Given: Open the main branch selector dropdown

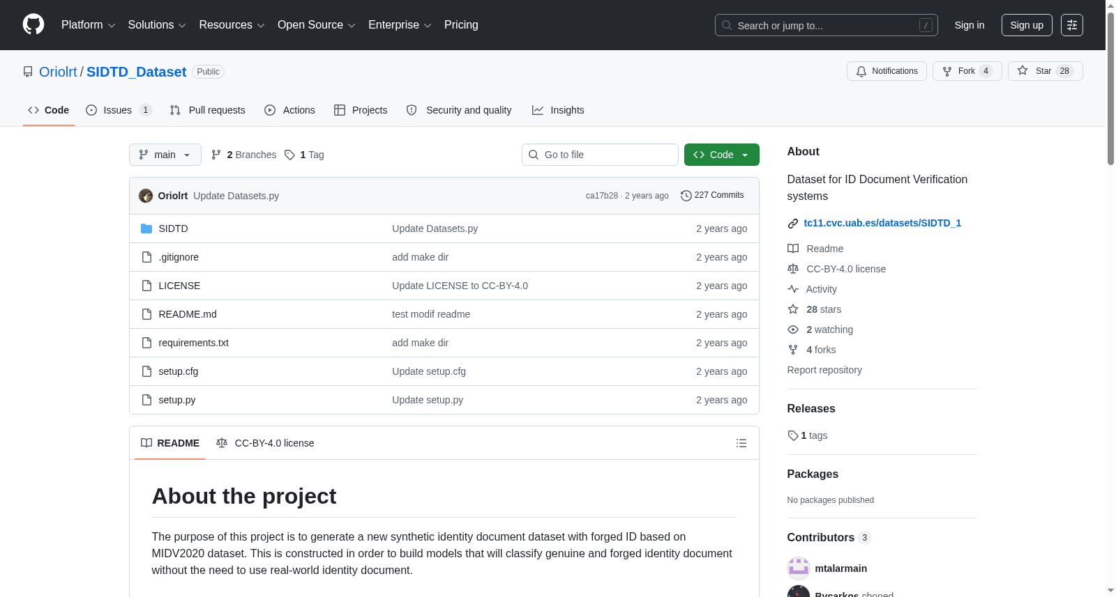Looking at the screenshot, I should (165, 155).
